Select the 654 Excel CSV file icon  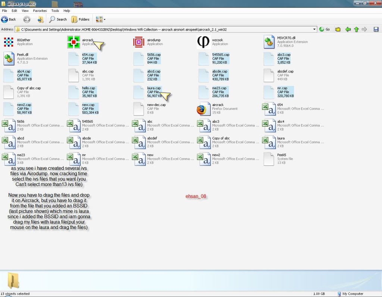[269, 109]
